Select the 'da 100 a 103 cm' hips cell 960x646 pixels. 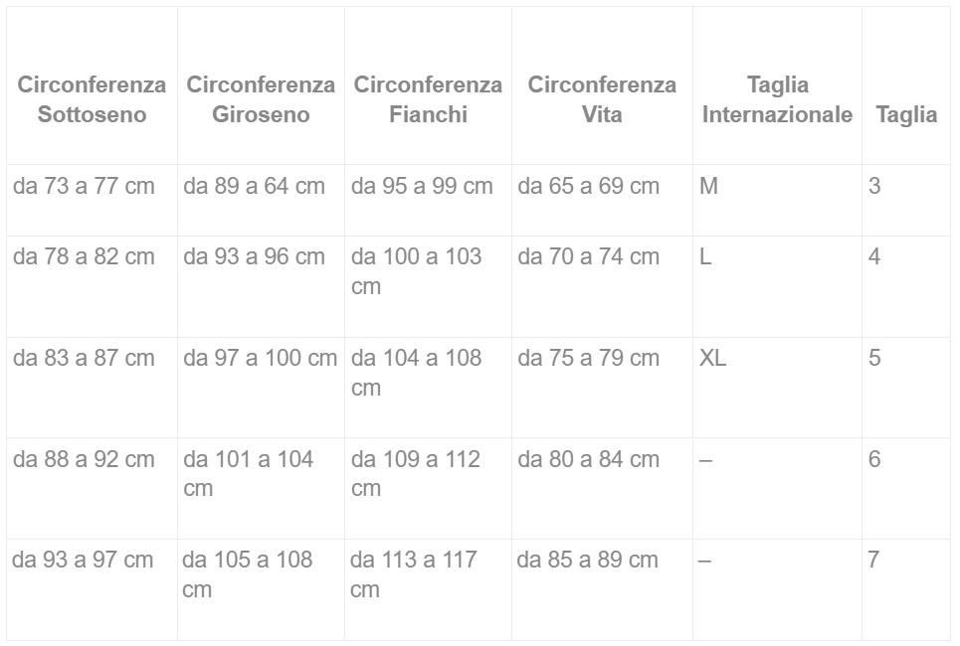tap(416, 271)
